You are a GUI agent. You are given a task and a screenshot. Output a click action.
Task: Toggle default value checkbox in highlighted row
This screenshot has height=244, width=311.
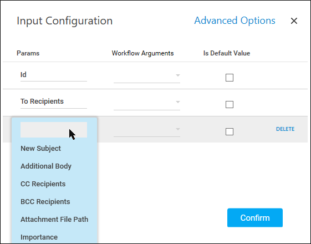point(230,131)
